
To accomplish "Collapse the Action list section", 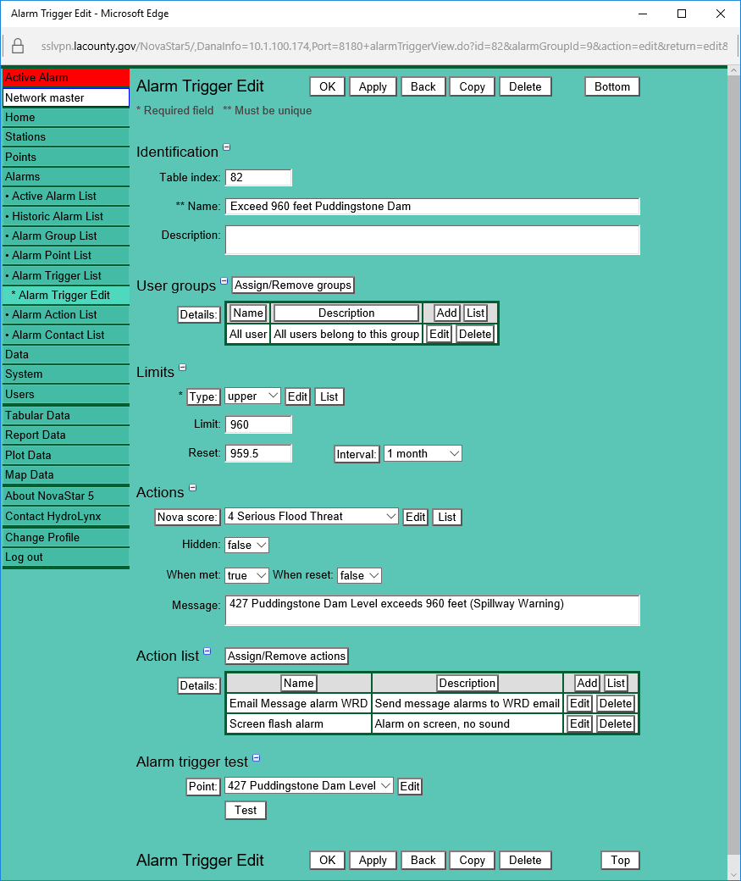I will coord(207,652).
